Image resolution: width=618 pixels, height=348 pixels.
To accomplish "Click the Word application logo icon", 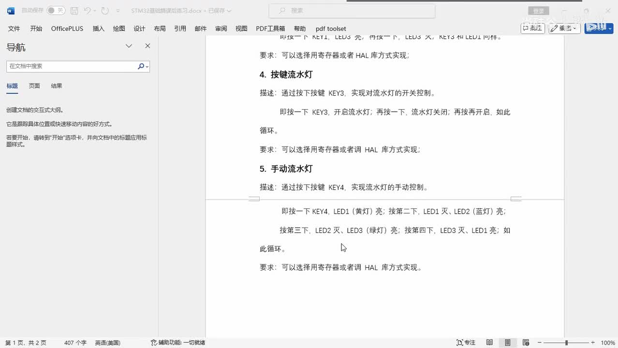I will 11,11.
